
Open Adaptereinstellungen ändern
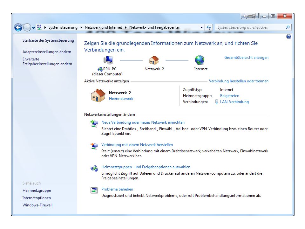click(x=47, y=52)
